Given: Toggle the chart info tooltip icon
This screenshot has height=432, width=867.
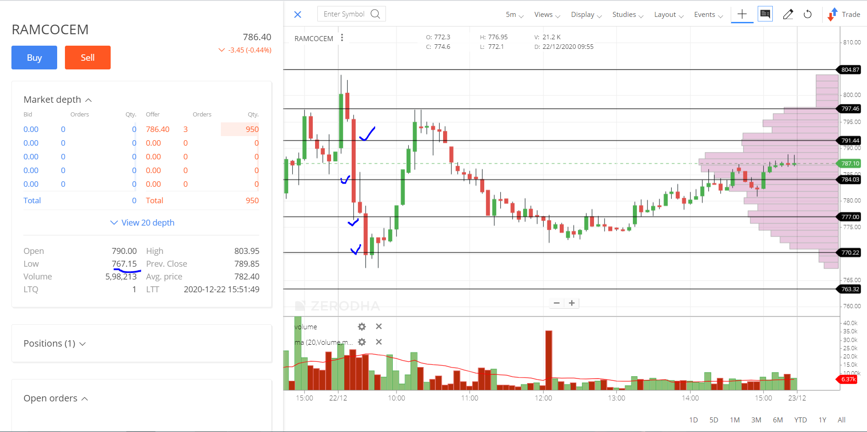Looking at the screenshot, I should point(765,14).
